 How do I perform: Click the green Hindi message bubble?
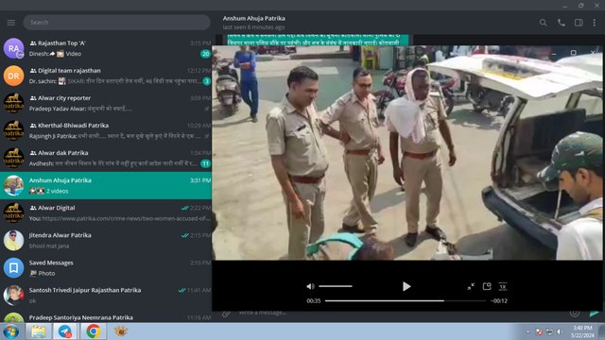[318, 40]
